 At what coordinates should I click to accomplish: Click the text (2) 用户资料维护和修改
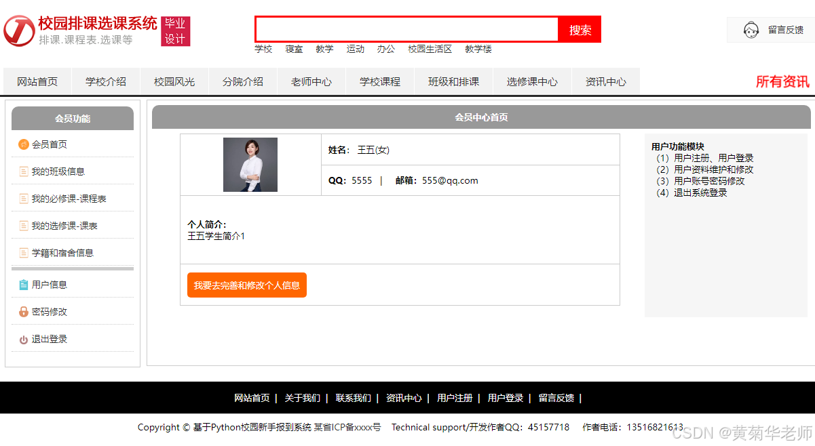tap(705, 169)
